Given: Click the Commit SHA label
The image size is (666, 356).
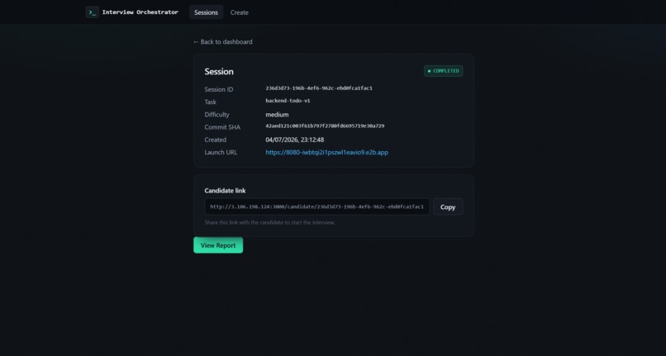Looking at the screenshot, I should (222, 127).
